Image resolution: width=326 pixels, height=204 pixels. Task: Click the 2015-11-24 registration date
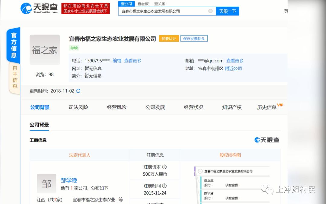[155, 193]
